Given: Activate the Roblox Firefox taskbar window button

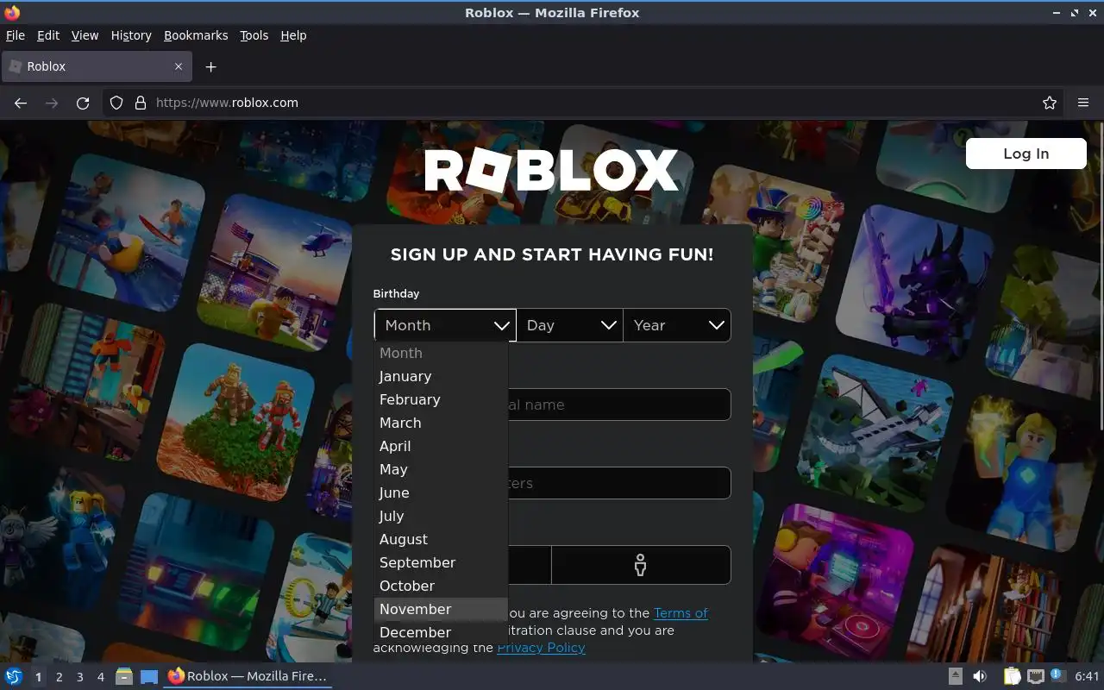Looking at the screenshot, I should coord(248,676).
